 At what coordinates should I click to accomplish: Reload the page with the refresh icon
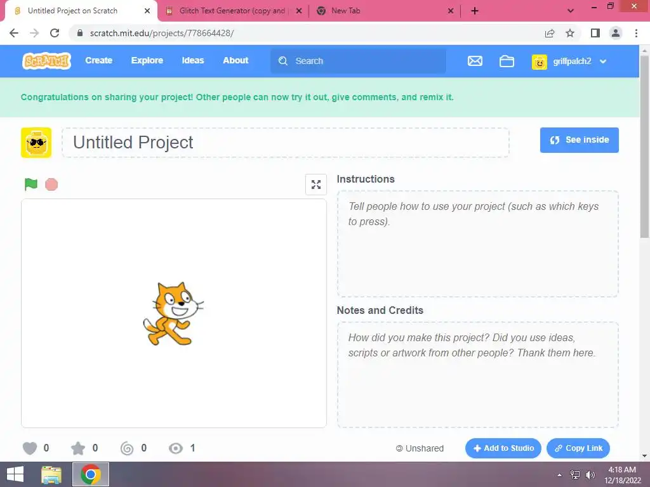[x=55, y=33]
